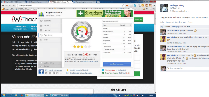Click the Gmail checker extension icon in toolbar
This screenshot has height=97, width=209.
coord(139,6)
